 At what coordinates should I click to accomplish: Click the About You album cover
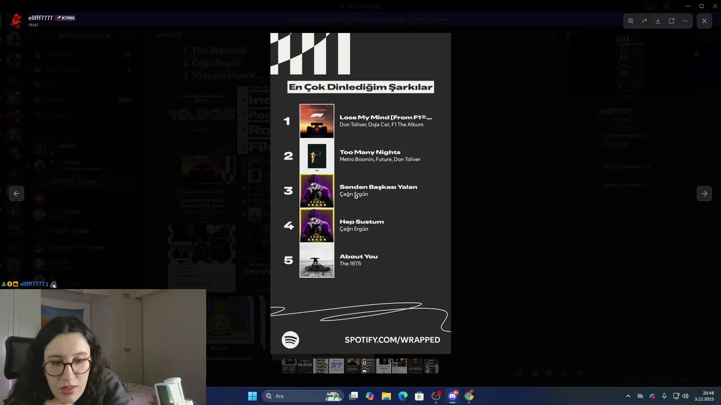click(317, 260)
